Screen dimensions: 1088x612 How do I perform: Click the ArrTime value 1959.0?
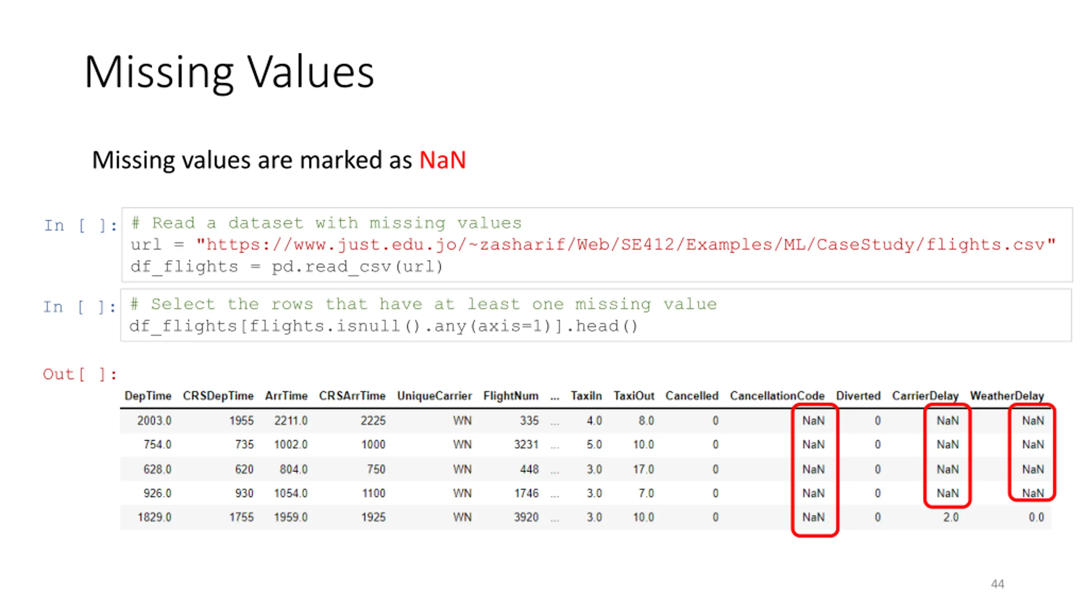point(291,517)
